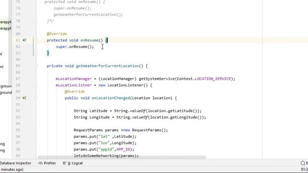Click the mLocationListner variable on line 88
Screen dimensions: 308x173
click(x=74, y=85)
